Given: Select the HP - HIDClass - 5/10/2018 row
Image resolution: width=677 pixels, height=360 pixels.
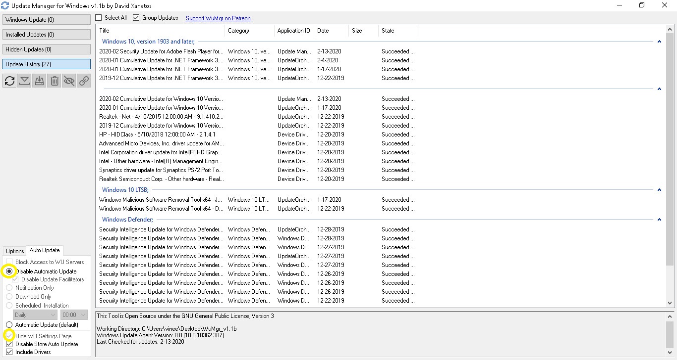Looking at the screenshot, I should coord(257,135).
